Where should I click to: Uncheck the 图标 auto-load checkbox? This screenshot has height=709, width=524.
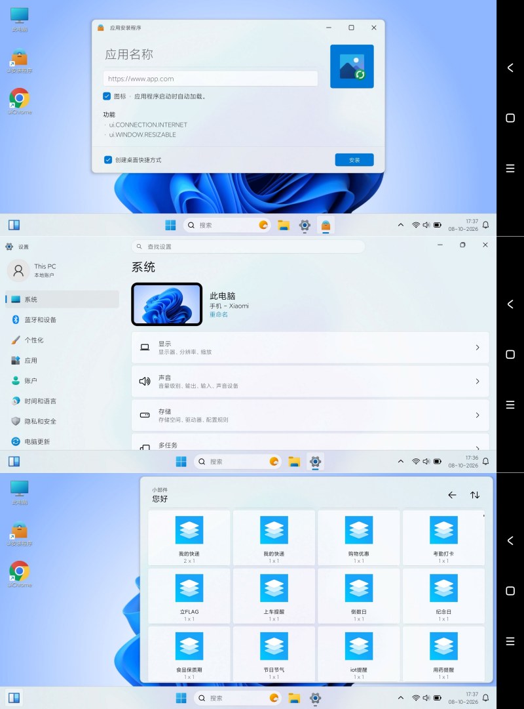[107, 96]
